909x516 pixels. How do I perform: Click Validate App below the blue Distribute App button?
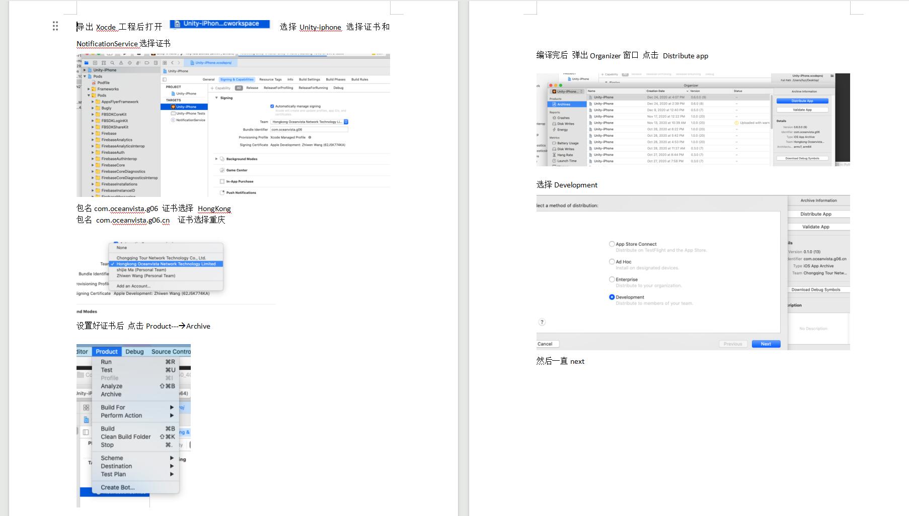click(x=802, y=110)
